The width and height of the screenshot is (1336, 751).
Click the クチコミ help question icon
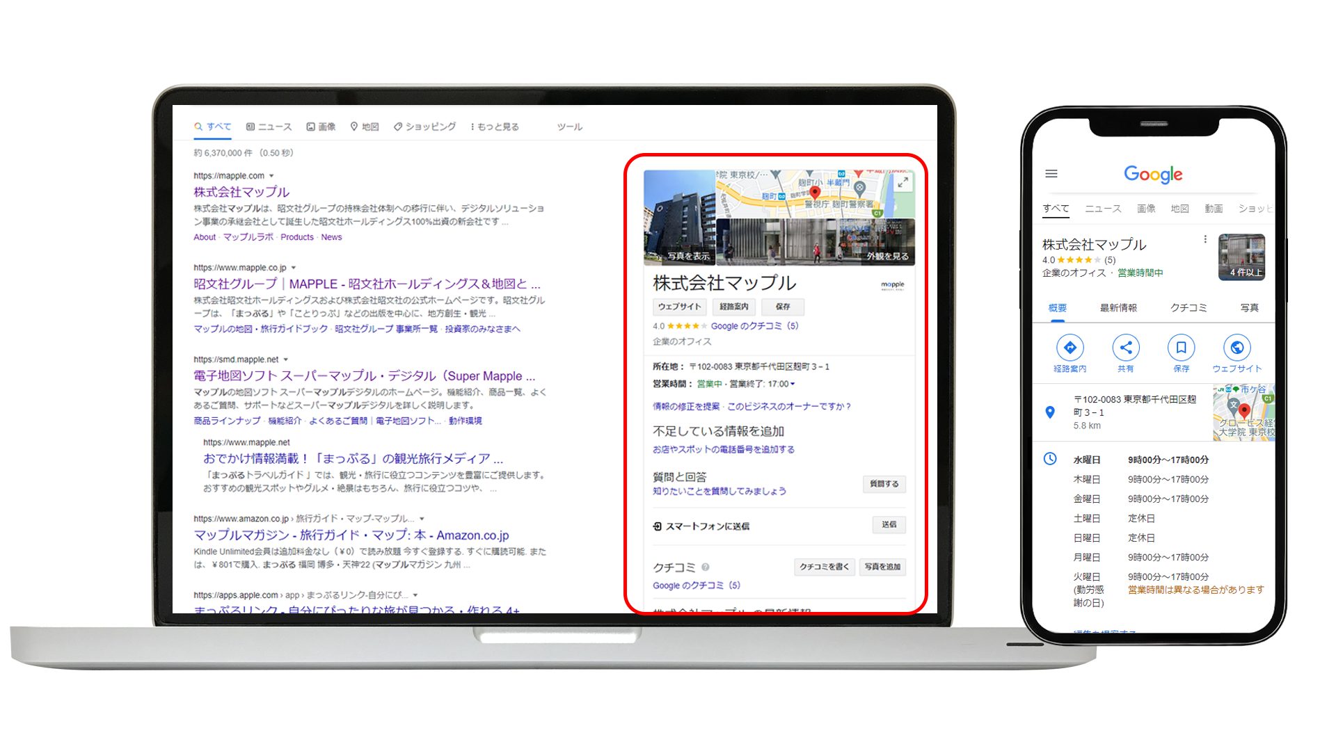click(705, 567)
